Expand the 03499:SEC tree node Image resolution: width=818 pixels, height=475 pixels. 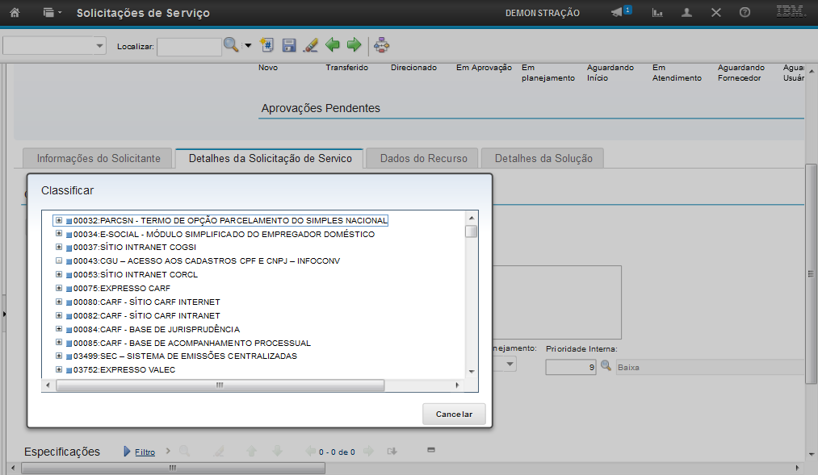click(58, 356)
